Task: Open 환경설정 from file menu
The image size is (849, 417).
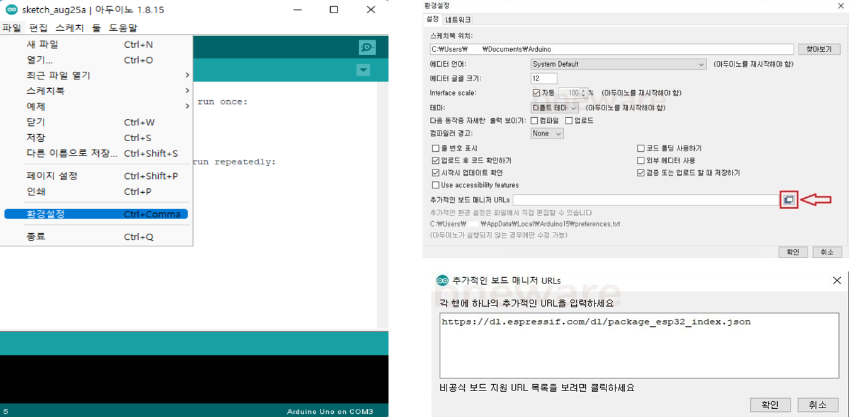Action: point(96,214)
